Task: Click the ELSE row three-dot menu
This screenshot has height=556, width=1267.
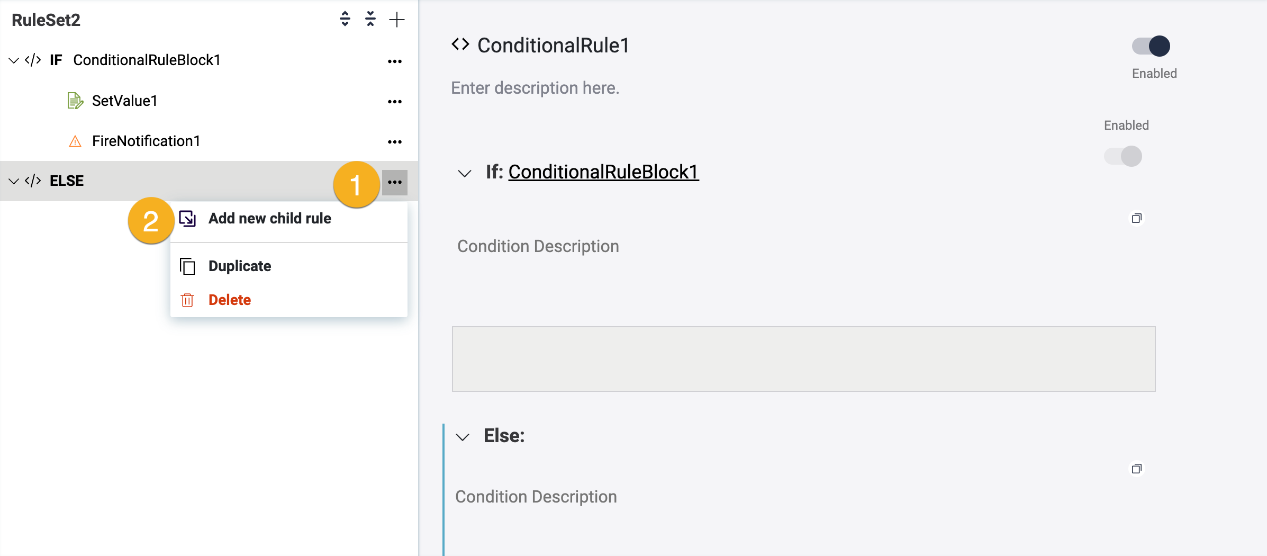Action: 394,182
